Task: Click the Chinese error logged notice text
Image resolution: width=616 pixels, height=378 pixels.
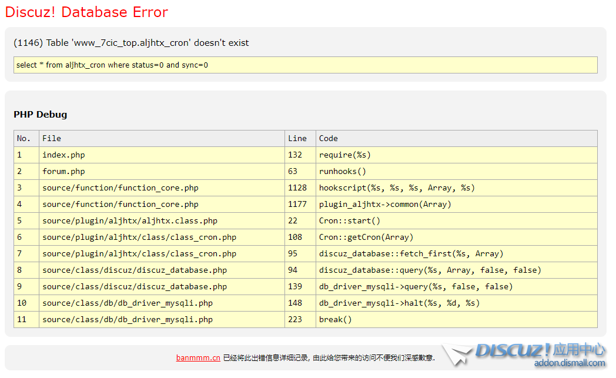Action: 329,357
